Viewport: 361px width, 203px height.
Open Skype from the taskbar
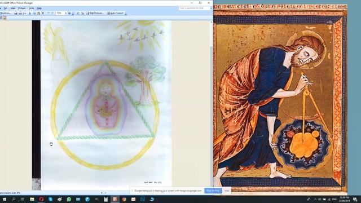(x=50, y=199)
